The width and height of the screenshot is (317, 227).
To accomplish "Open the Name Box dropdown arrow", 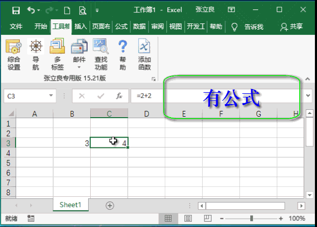I will (51, 96).
